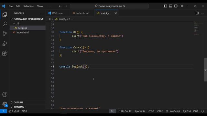Open the Extensions view

(x=5, y=53)
